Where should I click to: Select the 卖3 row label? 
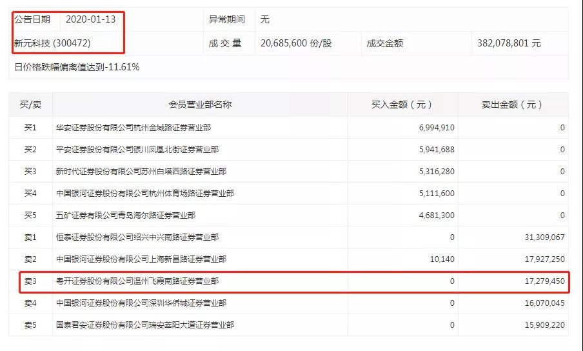pyautogui.click(x=30, y=281)
